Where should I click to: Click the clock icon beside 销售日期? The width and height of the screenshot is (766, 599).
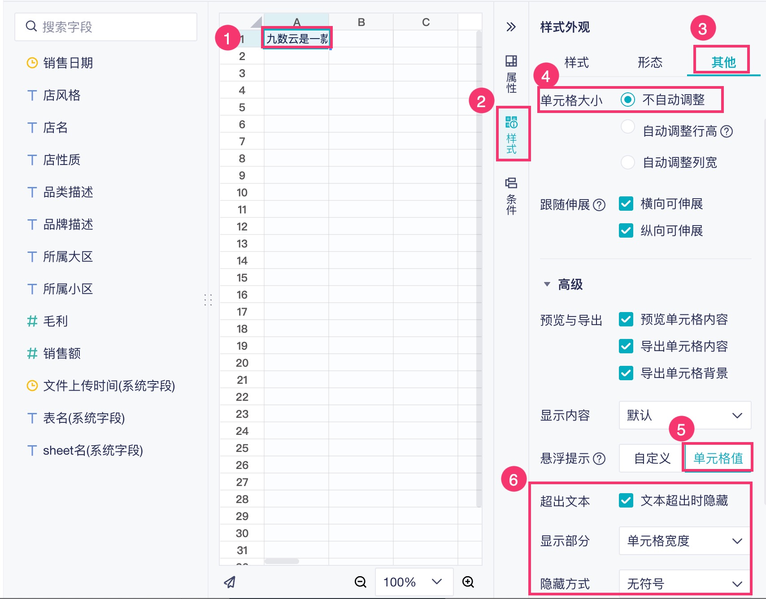pos(32,63)
